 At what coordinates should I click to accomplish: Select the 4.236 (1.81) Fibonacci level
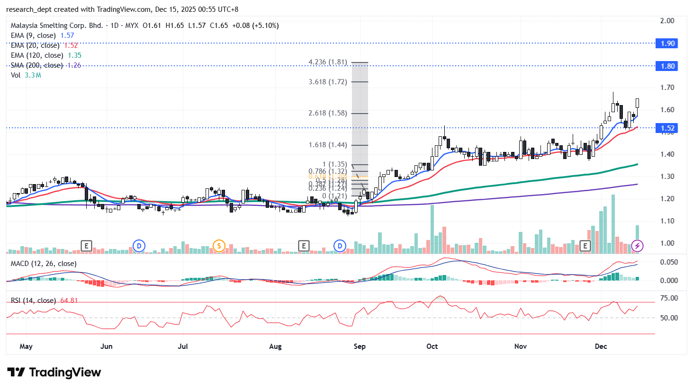(x=328, y=62)
